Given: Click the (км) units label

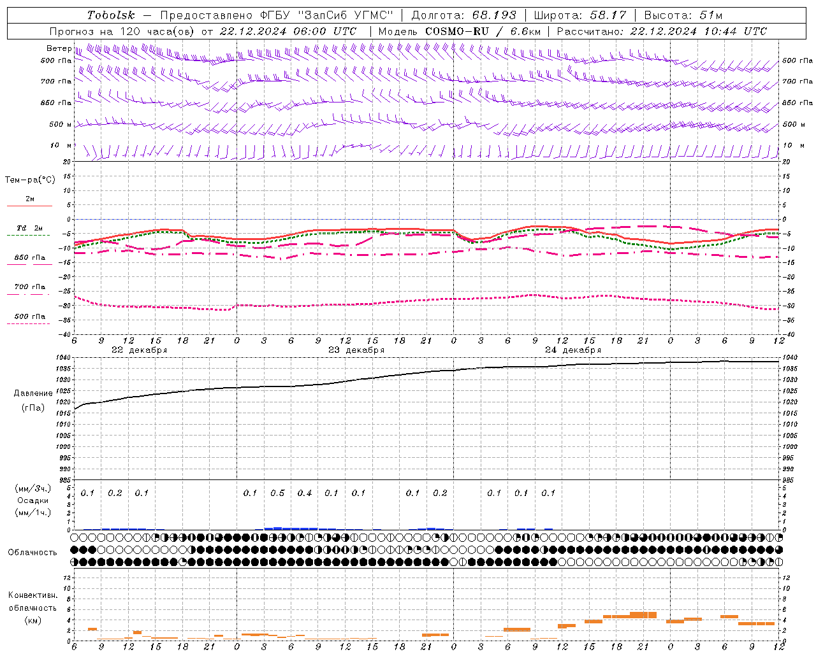Looking at the screenshot, I should 34,620.
